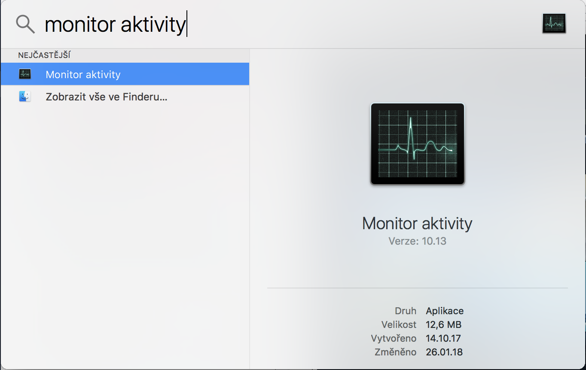Screen dimensions: 586x370
Task: Click the 14.10.17 creation date
Action: 443,338
